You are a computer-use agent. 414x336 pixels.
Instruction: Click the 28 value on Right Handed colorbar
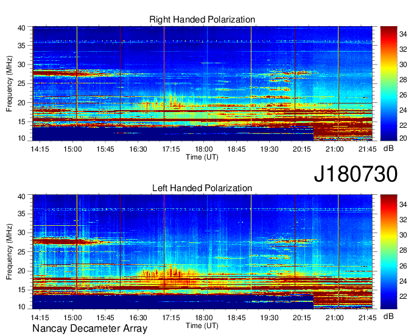coord(403,80)
